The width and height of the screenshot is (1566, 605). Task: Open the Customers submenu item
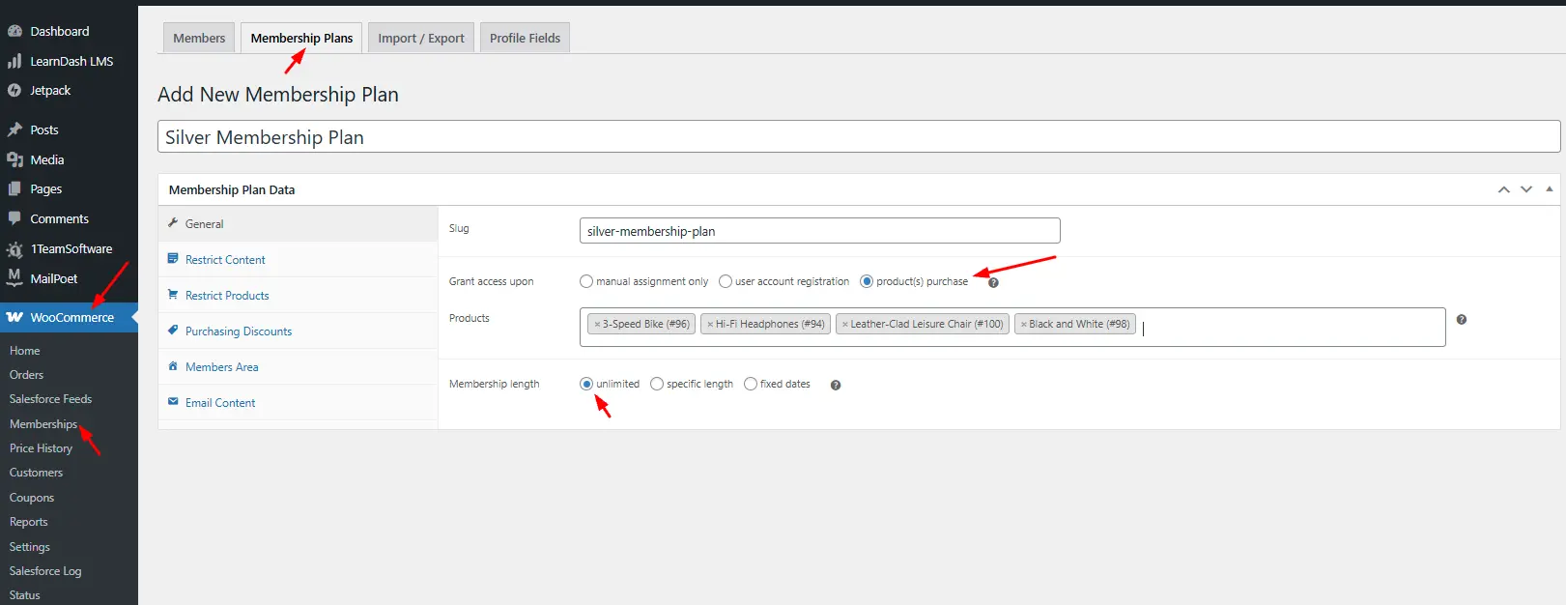[37, 473]
